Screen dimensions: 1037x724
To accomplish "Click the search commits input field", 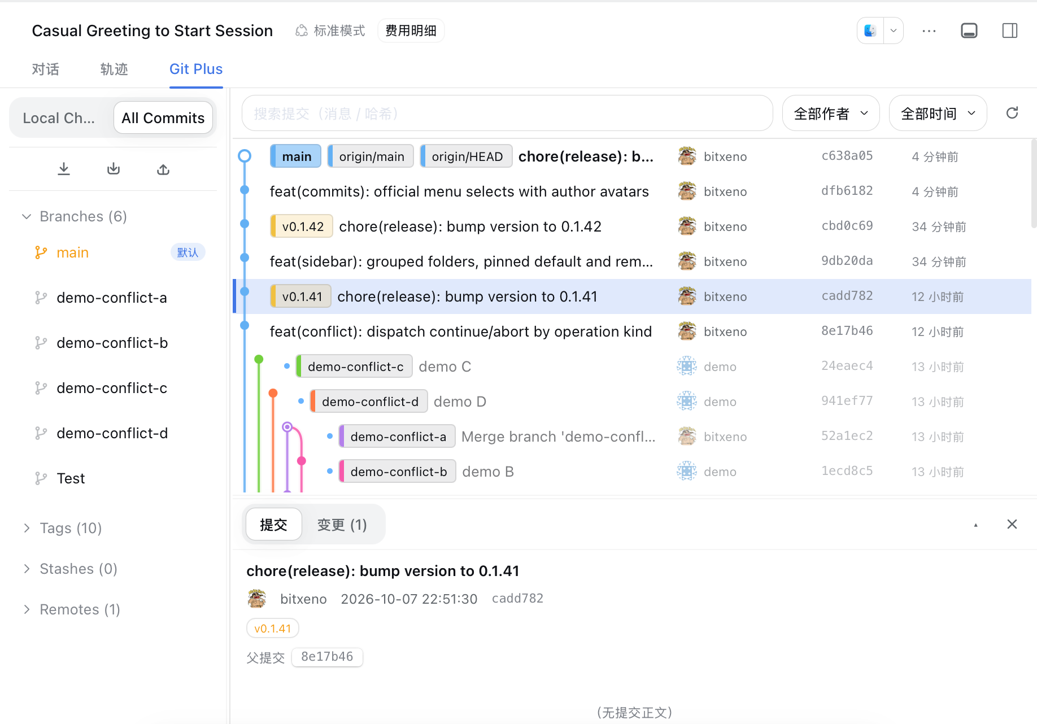I will [x=507, y=113].
